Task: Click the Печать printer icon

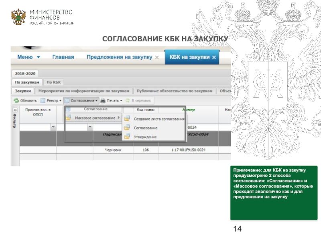Action: point(103,100)
